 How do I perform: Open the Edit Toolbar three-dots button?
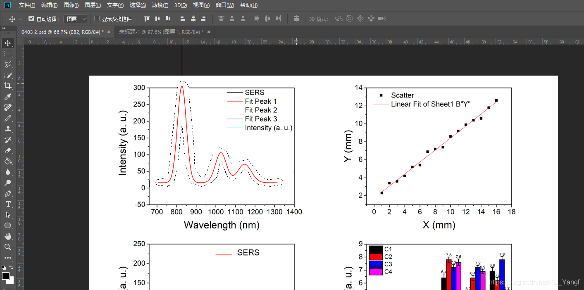7,258
